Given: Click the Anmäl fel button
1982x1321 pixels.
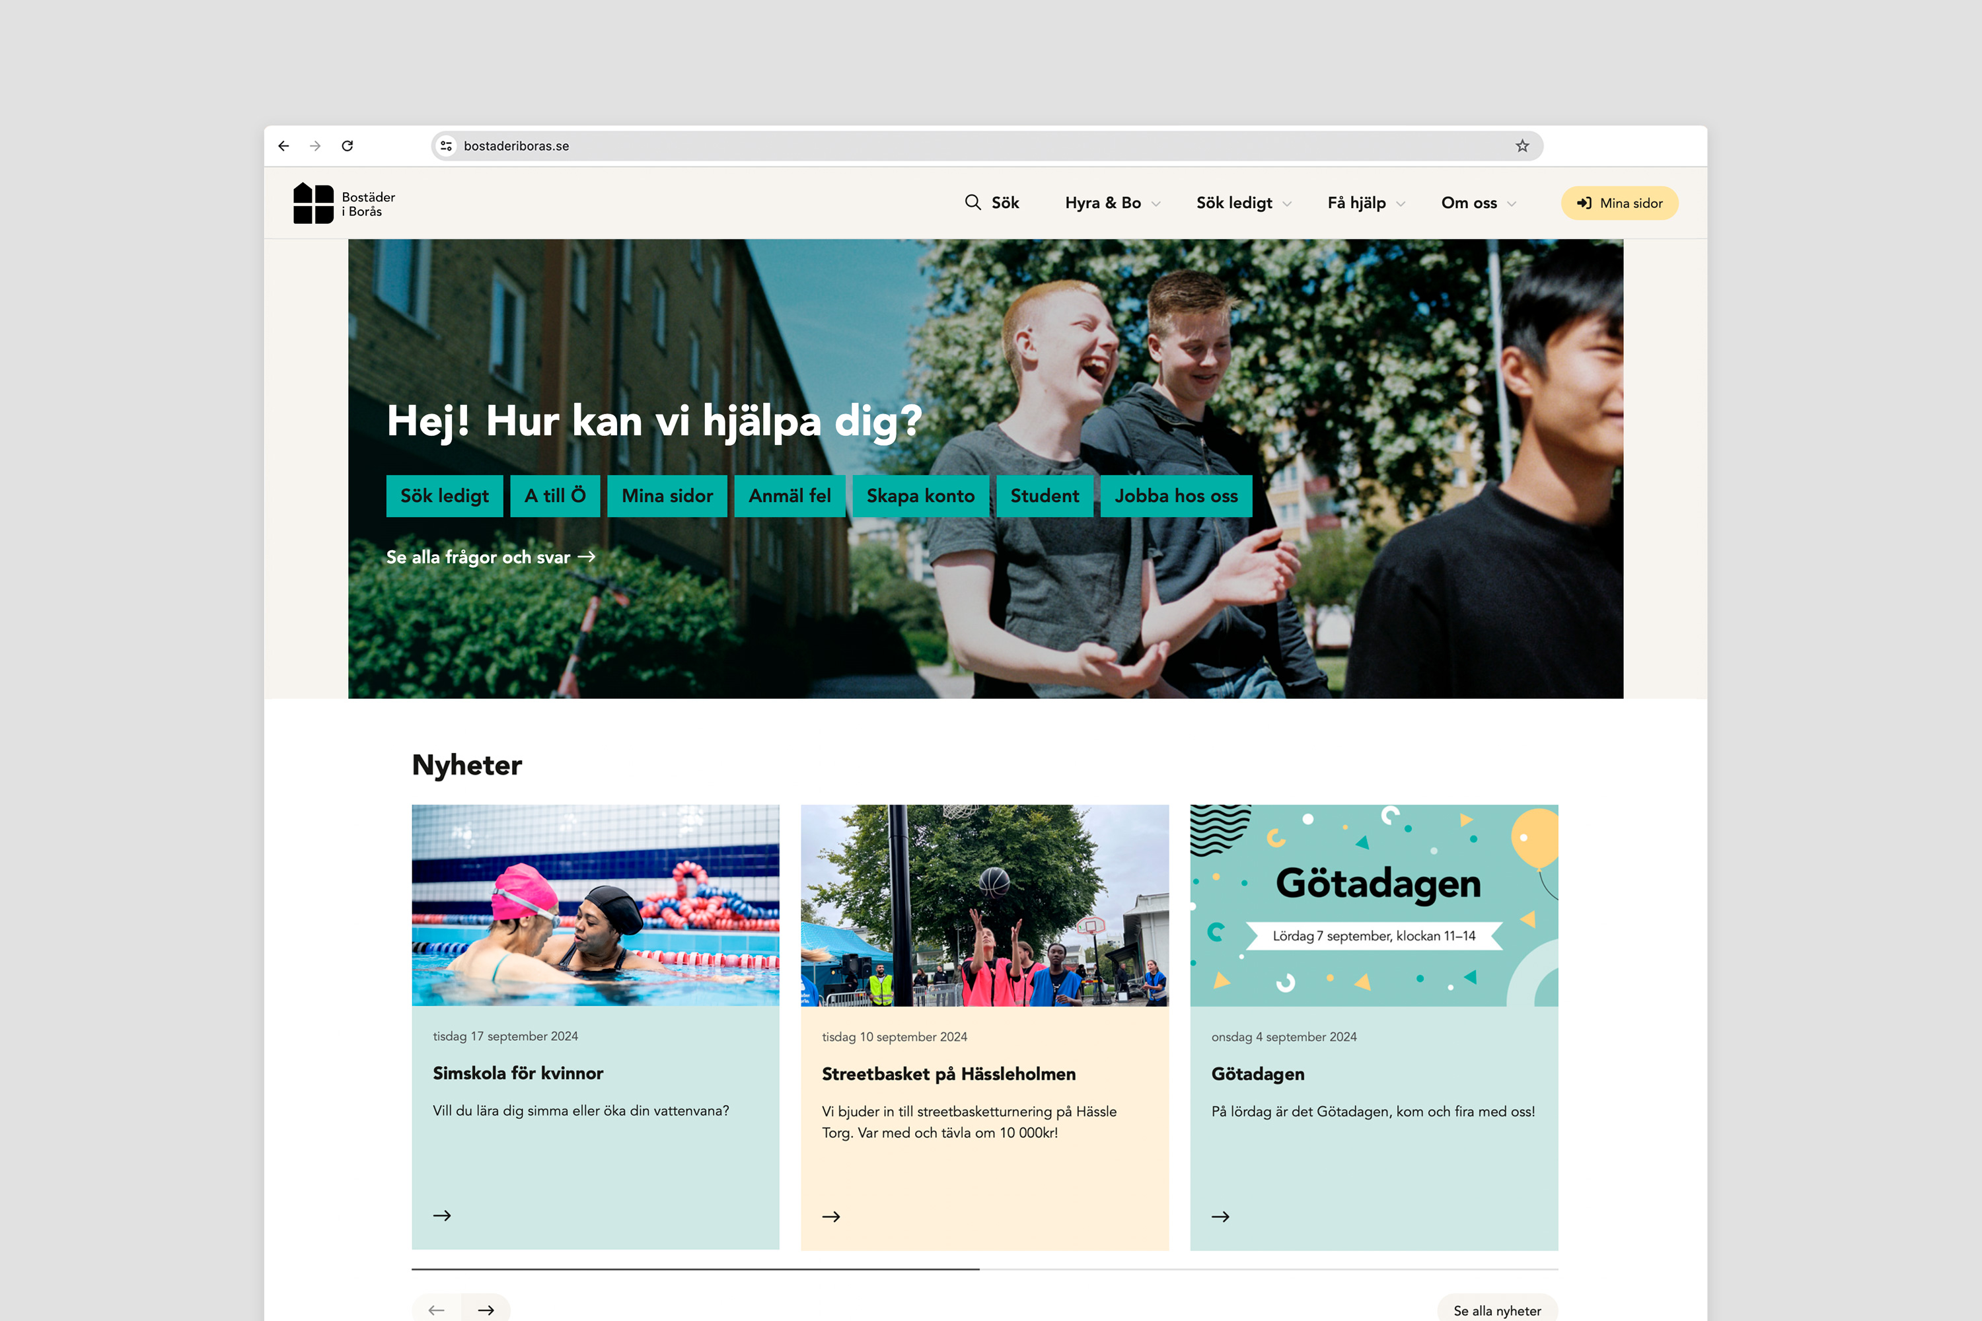Looking at the screenshot, I should click(789, 495).
